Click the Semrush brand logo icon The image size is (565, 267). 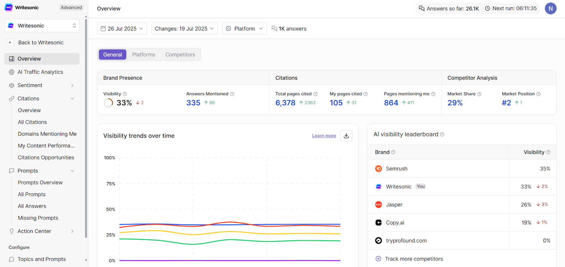(378, 169)
